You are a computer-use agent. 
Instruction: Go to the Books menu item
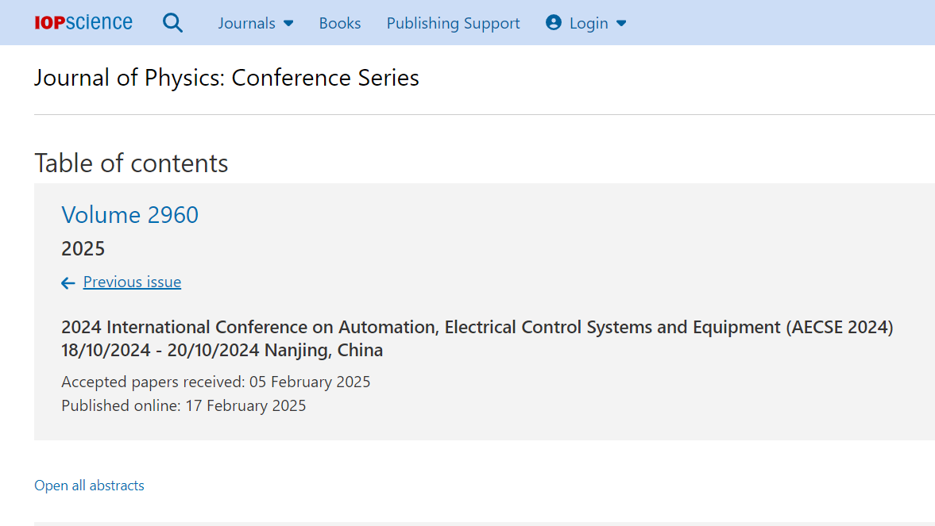pyautogui.click(x=340, y=24)
